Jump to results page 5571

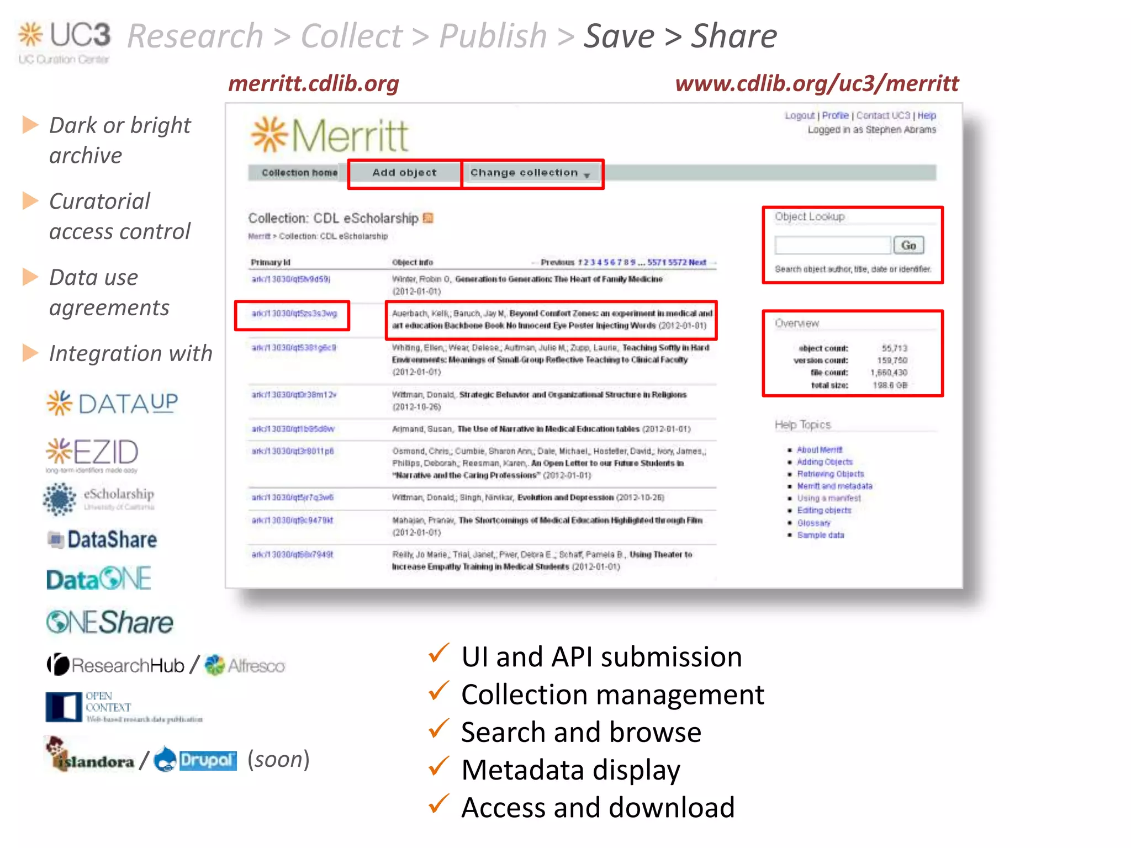click(x=657, y=262)
